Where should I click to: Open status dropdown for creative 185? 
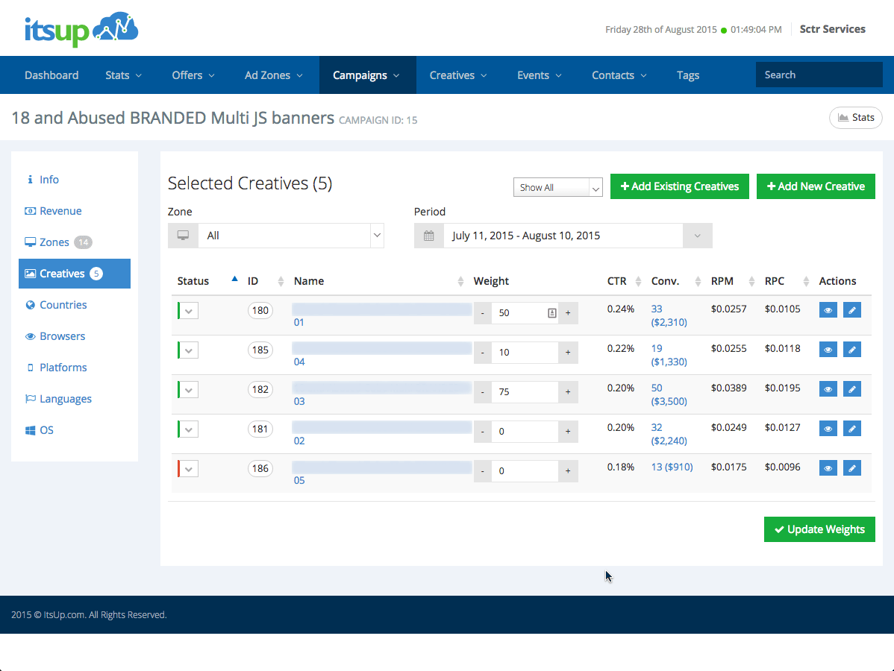pyautogui.click(x=188, y=350)
